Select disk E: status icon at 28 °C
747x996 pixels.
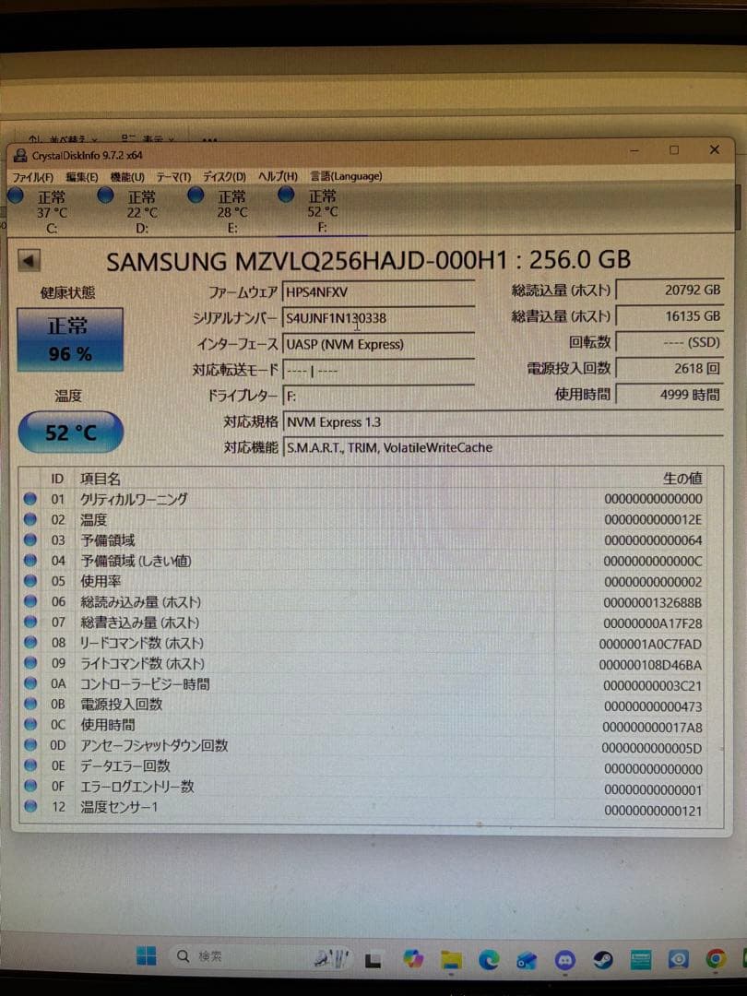click(x=196, y=196)
